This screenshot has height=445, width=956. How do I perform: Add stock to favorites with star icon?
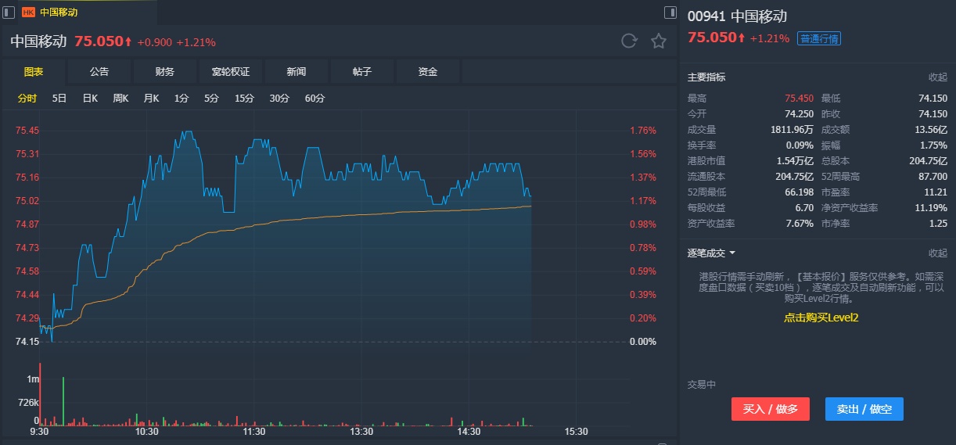coord(659,41)
